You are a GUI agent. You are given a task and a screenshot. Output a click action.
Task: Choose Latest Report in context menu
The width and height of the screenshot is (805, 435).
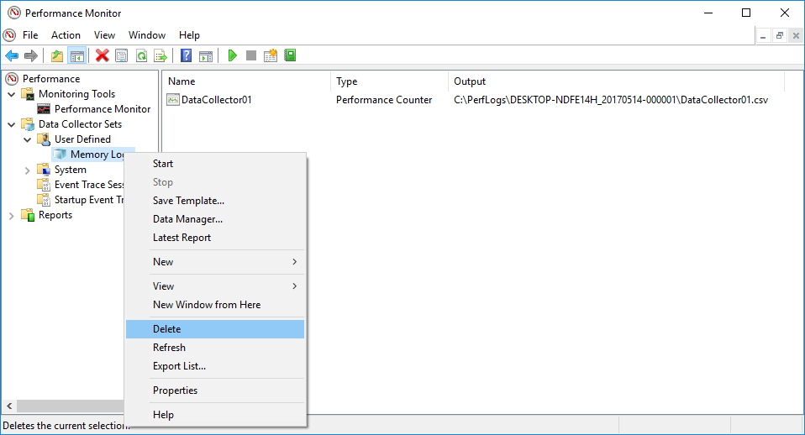215,238
